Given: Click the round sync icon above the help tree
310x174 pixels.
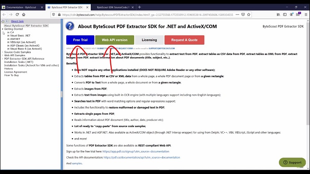Looking at the screenshot, I should pyautogui.click(x=3, y=21).
